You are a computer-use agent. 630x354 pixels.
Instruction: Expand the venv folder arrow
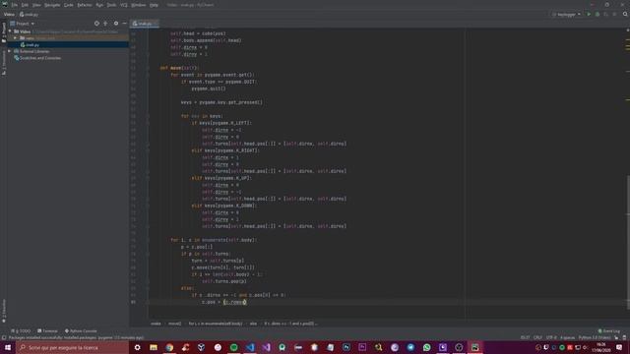tap(16, 38)
